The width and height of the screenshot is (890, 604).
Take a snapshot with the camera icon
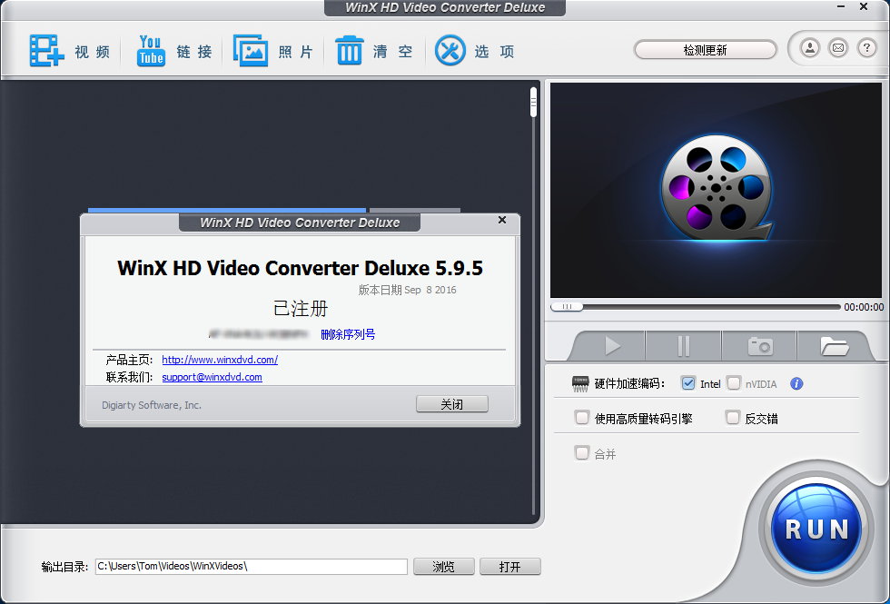(x=759, y=346)
